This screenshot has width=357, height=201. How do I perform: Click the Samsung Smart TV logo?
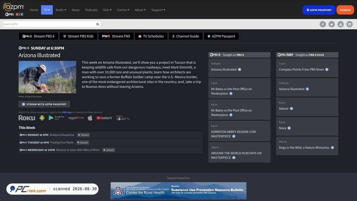tap(123, 118)
